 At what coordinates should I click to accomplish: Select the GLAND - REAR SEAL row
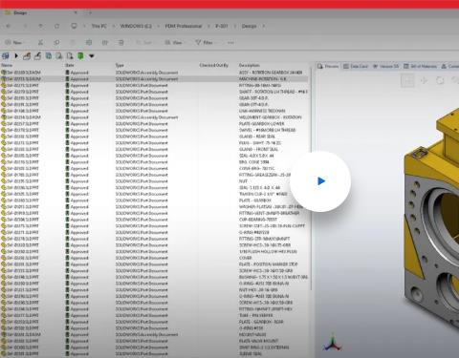click(x=155, y=137)
